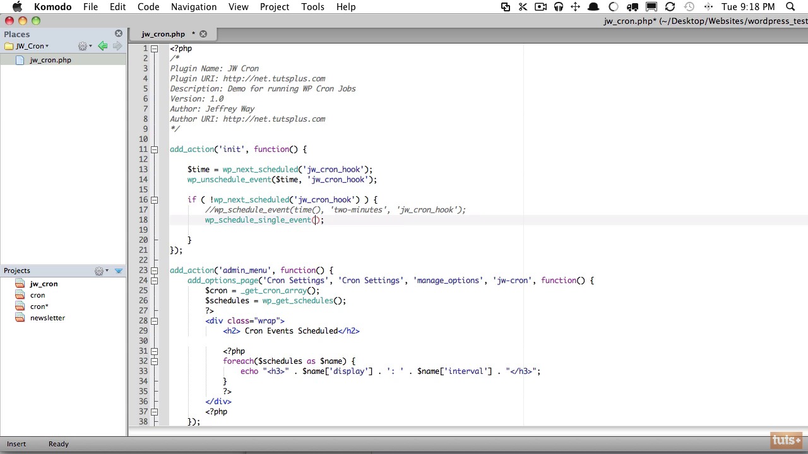Open the View menu
This screenshot has width=808, height=454.
[238, 7]
